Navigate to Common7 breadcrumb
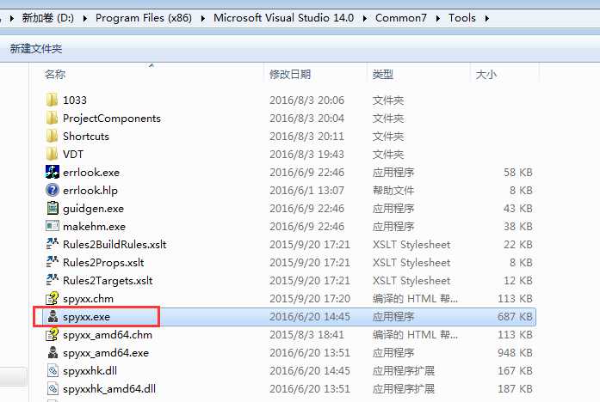This screenshot has width=600, height=402. pyautogui.click(x=400, y=18)
